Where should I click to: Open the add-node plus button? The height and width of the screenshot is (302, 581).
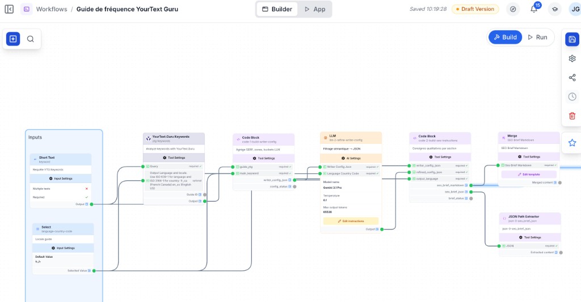point(13,39)
